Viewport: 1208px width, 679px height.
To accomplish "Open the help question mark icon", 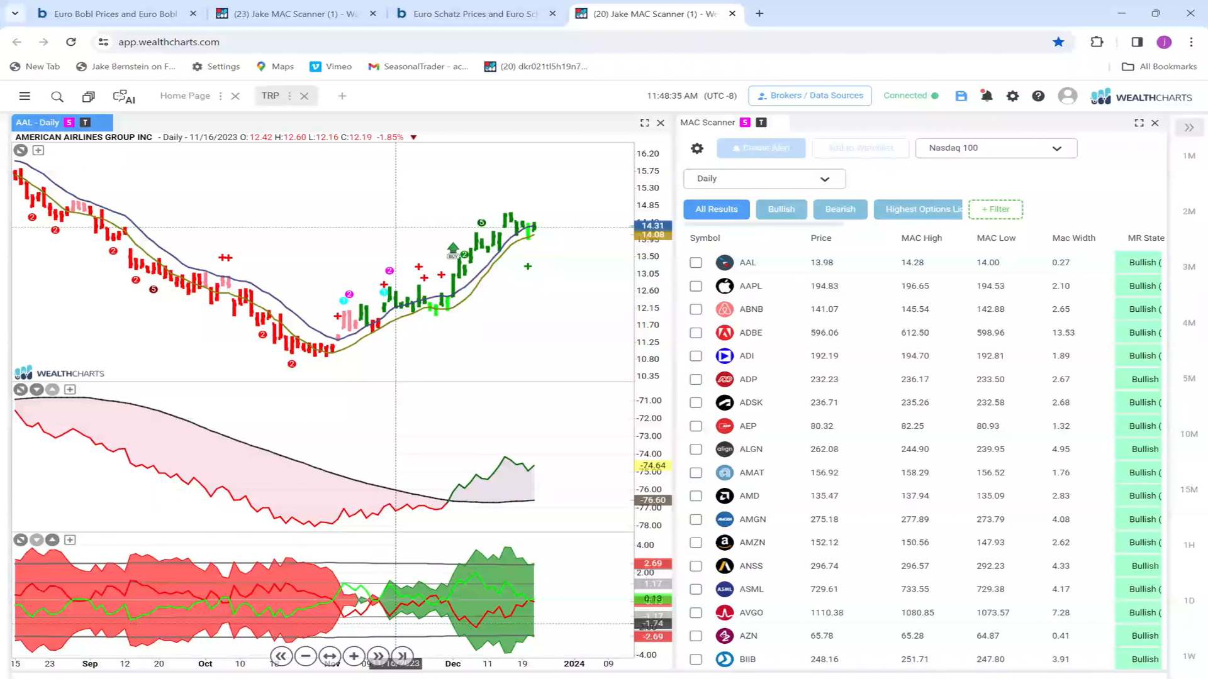I will pyautogui.click(x=1038, y=96).
